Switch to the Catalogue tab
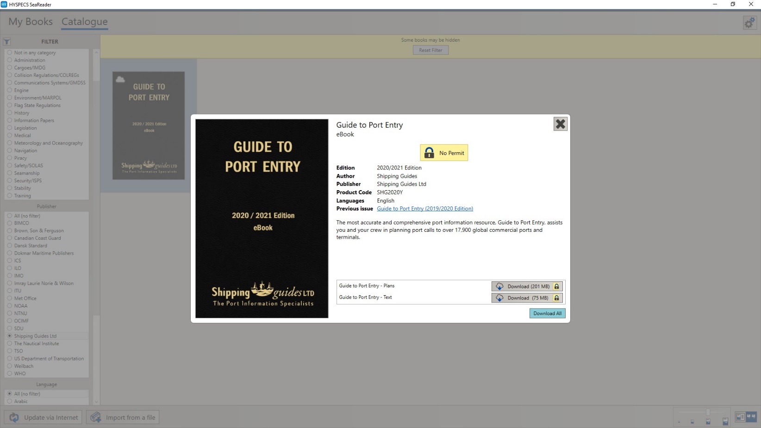The image size is (761, 428). click(84, 22)
